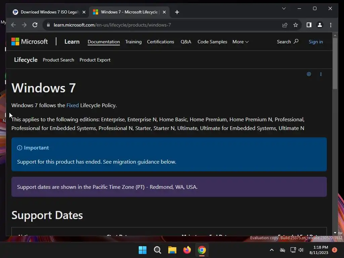
Task: Click the Microsoft logo
Action: point(30,42)
